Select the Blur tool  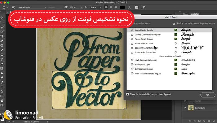(x=2, y=73)
